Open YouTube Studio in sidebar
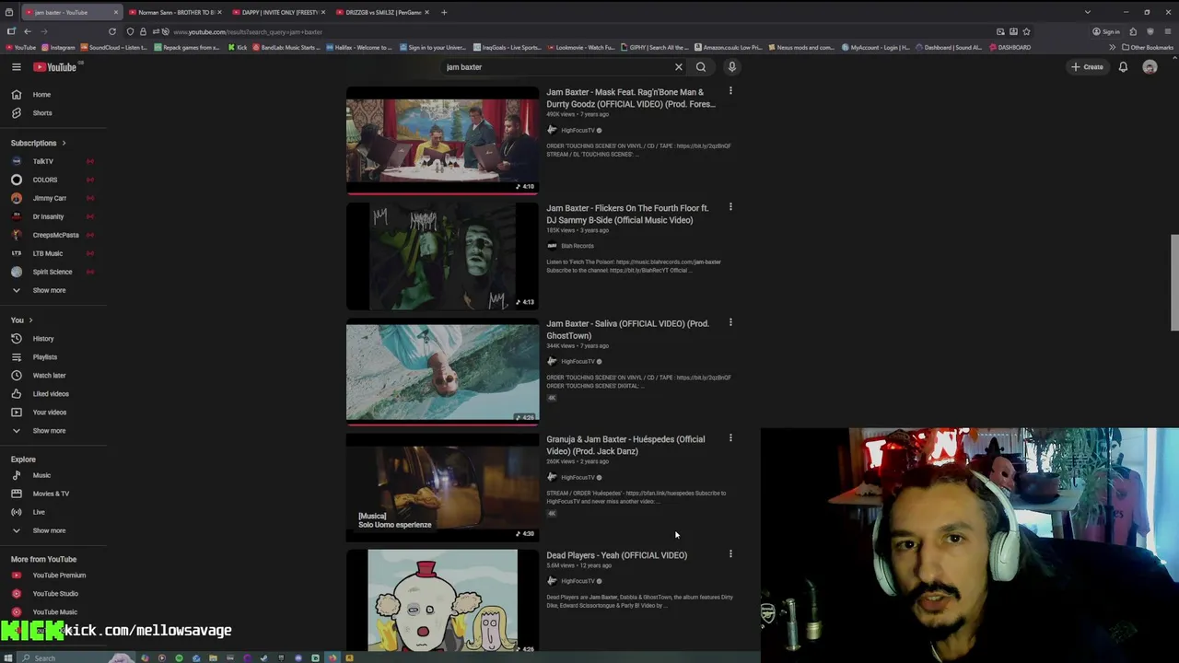The width and height of the screenshot is (1179, 663). tap(53, 594)
